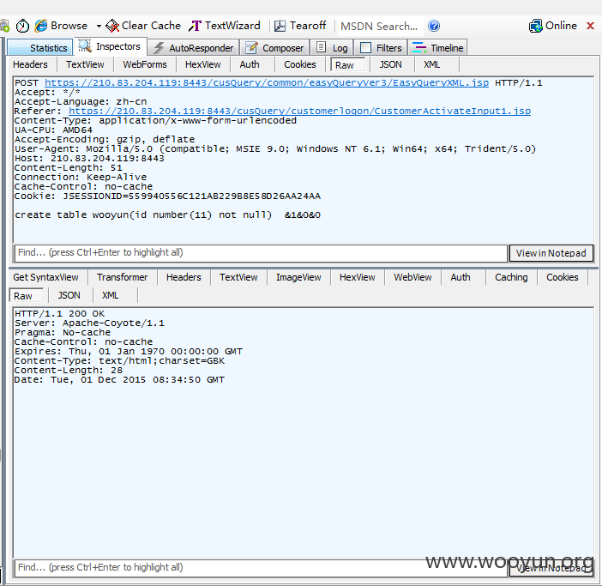
Task: Switch to the Log tab
Action: click(332, 47)
